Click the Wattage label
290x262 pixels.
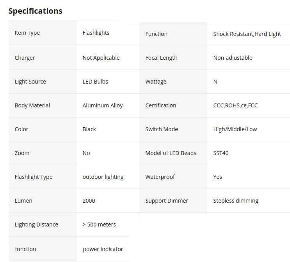point(156,82)
